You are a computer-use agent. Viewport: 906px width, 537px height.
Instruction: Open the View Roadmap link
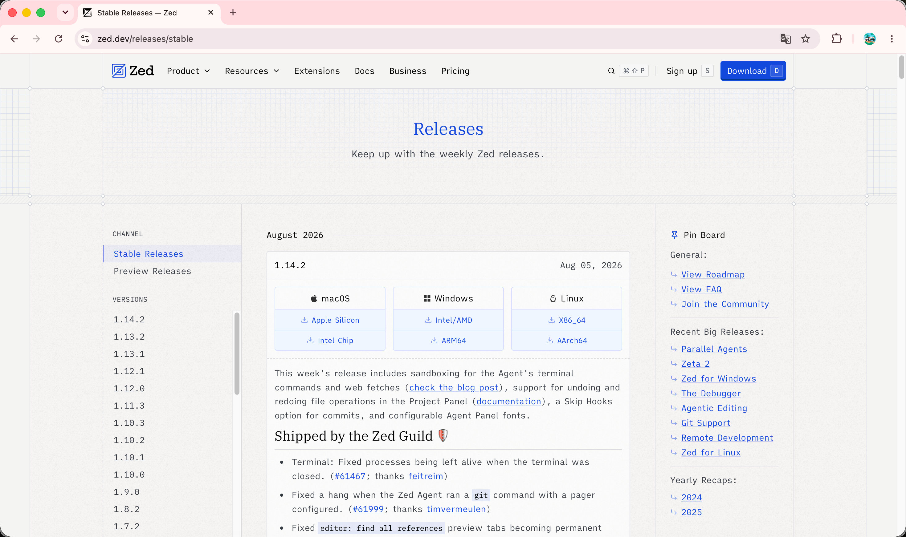tap(713, 275)
